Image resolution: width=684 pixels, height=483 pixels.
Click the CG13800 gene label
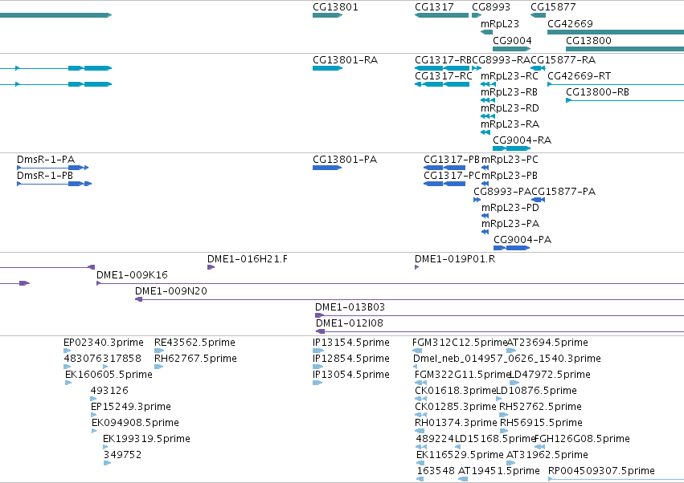coord(588,40)
